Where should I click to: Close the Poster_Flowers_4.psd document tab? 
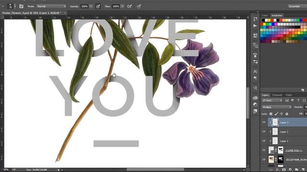tap(65, 13)
